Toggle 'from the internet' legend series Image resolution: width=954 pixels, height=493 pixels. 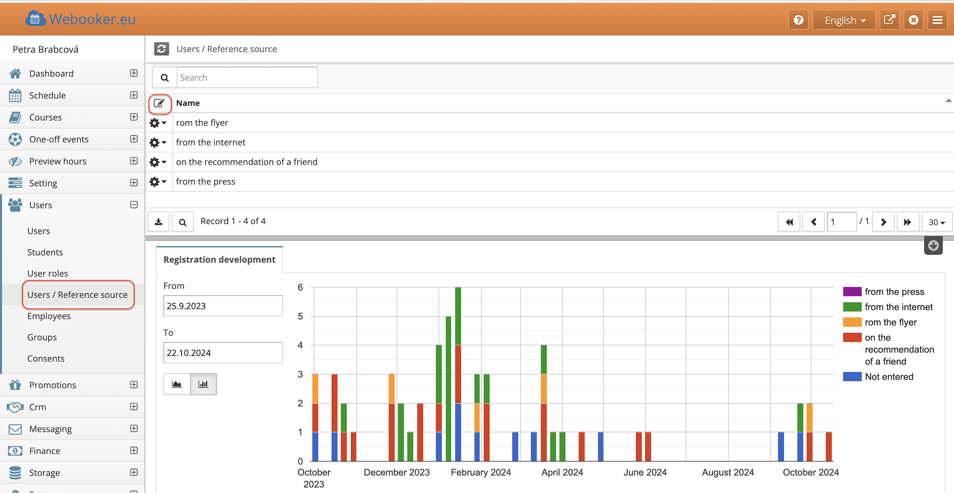point(898,307)
